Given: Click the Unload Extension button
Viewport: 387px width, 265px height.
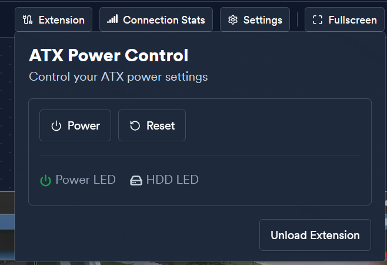Looking at the screenshot, I should pyautogui.click(x=315, y=235).
